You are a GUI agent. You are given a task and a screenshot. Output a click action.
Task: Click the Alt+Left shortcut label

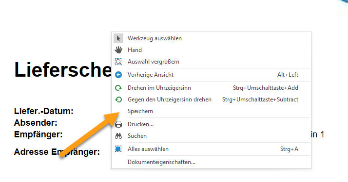tap(288, 75)
